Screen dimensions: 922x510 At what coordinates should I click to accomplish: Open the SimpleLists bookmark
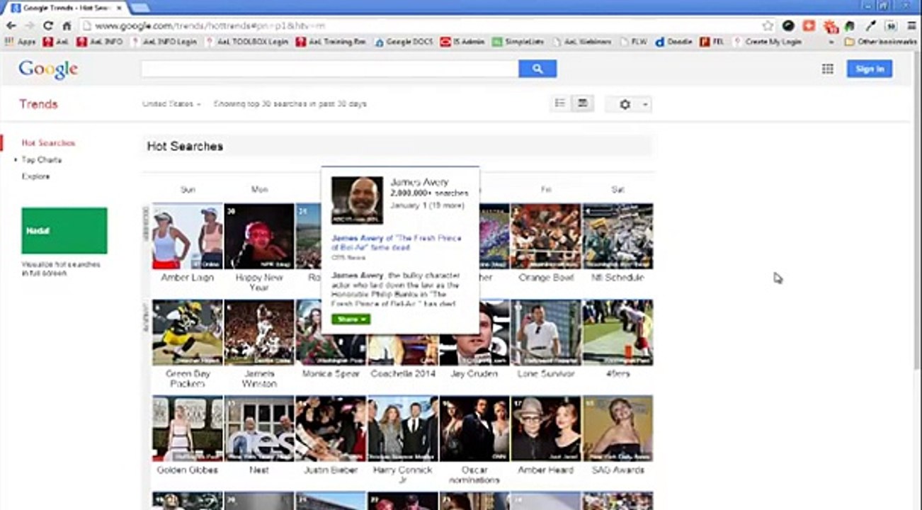tap(518, 42)
